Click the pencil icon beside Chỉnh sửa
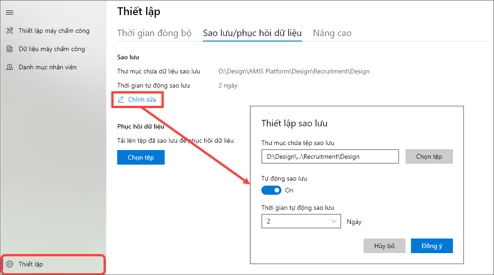 (121, 99)
